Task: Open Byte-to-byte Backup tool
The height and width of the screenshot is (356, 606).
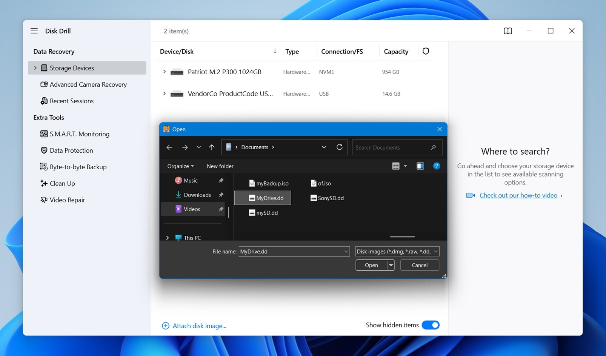Action: click(74, 167)
